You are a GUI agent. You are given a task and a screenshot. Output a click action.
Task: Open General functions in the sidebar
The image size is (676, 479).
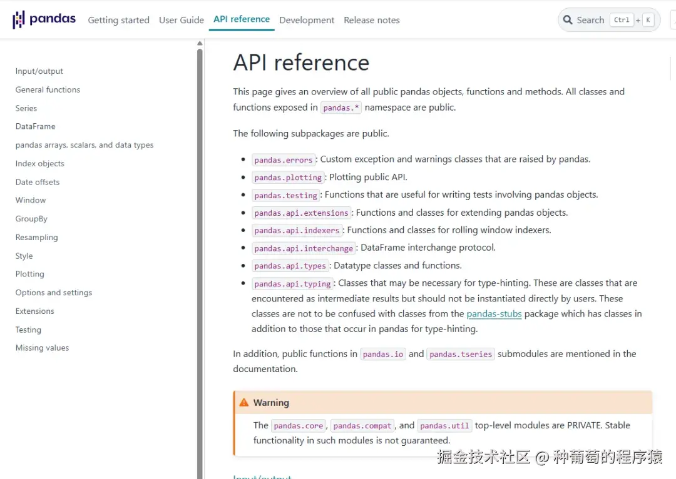[x=48, y=89]
